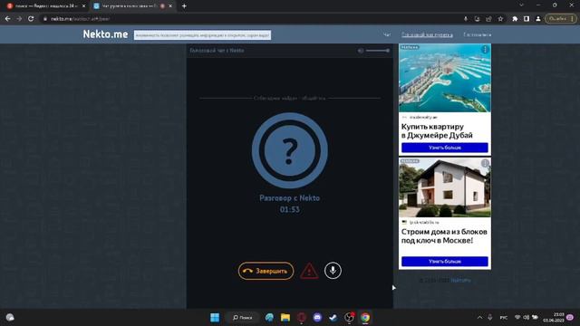Open the network and volume quick settings
580x326 pixels.
[526, 318]
